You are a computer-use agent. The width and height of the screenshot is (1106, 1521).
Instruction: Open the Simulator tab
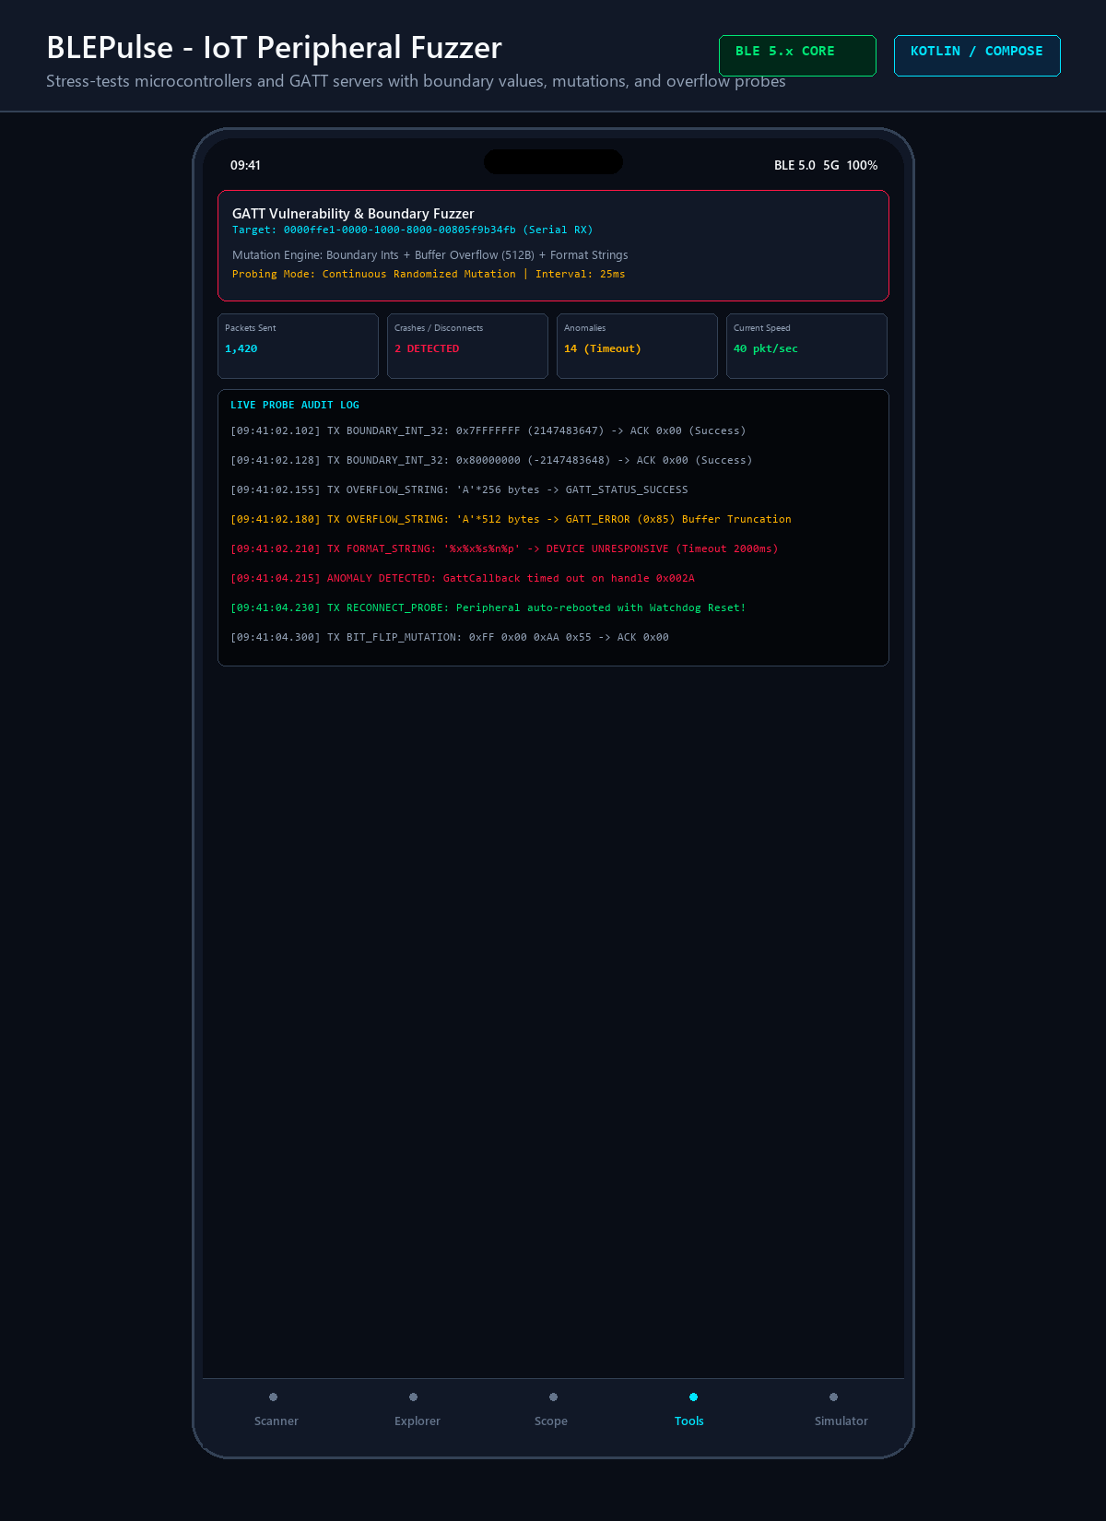tap(841, 1409)
